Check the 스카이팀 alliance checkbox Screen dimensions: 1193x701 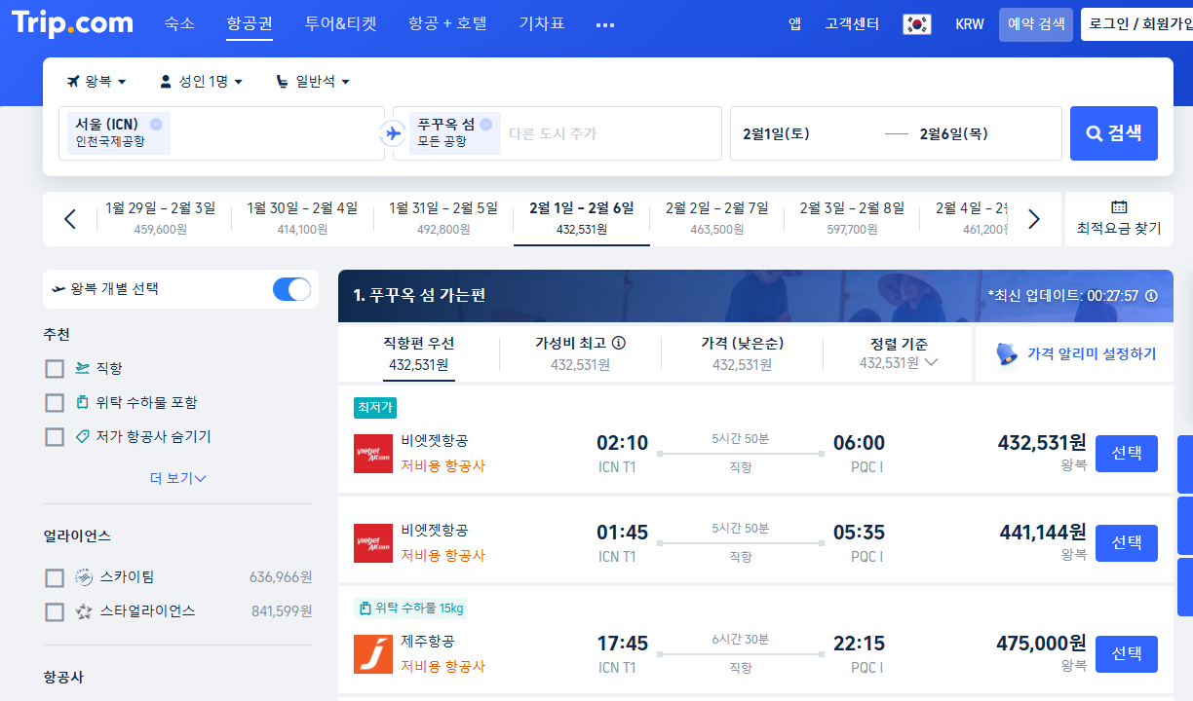[55, 578]
